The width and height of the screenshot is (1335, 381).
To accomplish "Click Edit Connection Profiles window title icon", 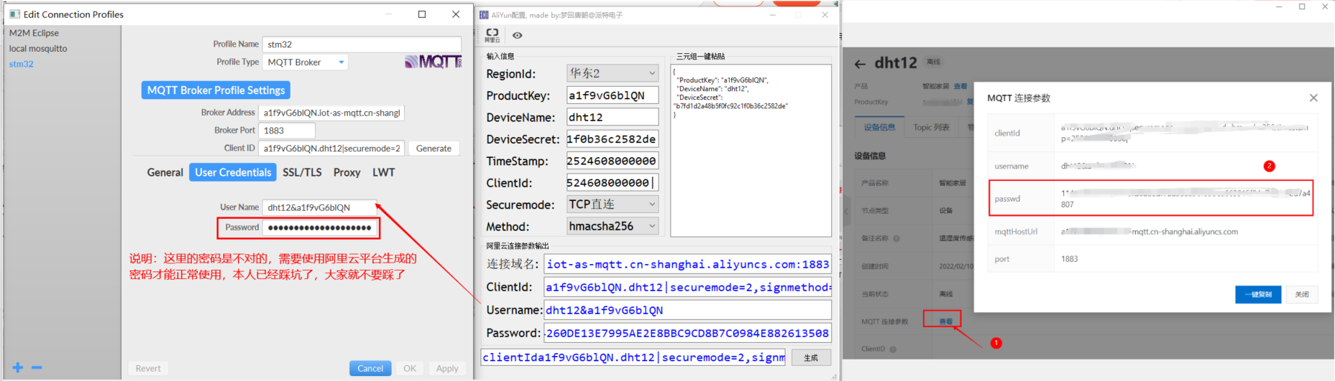I will (14, 14).
